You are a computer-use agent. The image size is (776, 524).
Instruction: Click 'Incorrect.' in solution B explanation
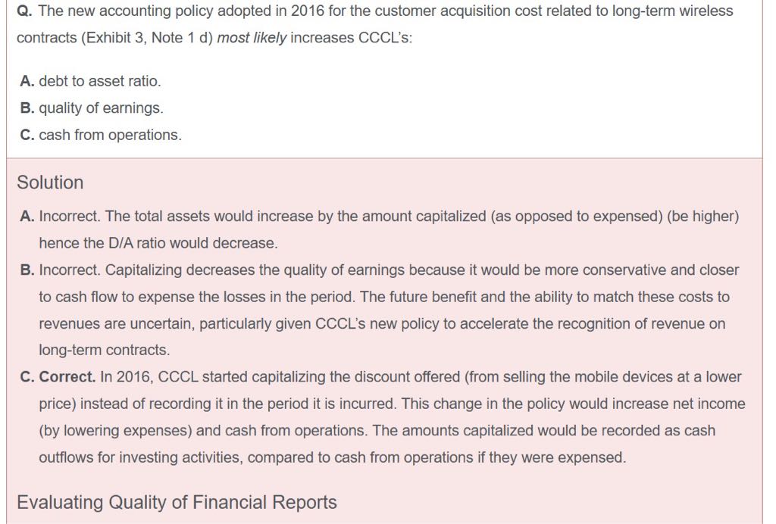point(70,270)
